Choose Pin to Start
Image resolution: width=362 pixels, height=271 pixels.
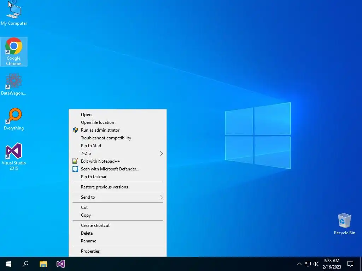(x=118, y=146)
